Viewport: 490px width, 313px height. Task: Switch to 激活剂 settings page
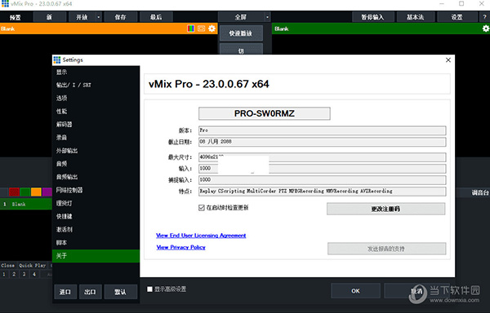click(x=96, y=229)
